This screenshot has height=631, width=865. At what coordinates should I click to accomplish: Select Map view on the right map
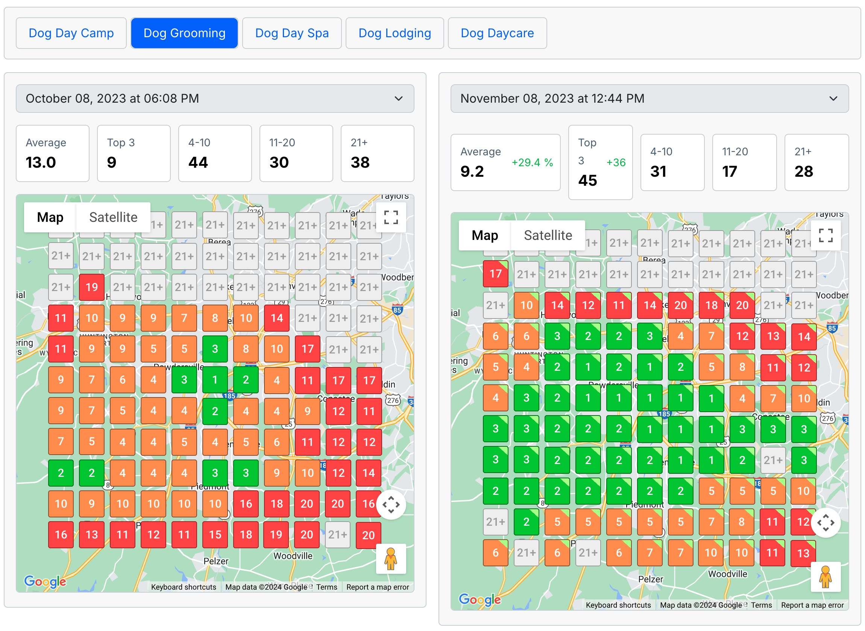coord(484,235)
